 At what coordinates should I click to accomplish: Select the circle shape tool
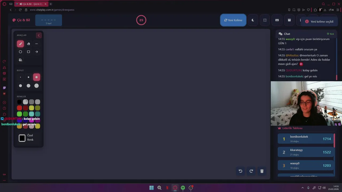[x=20, y=52]
